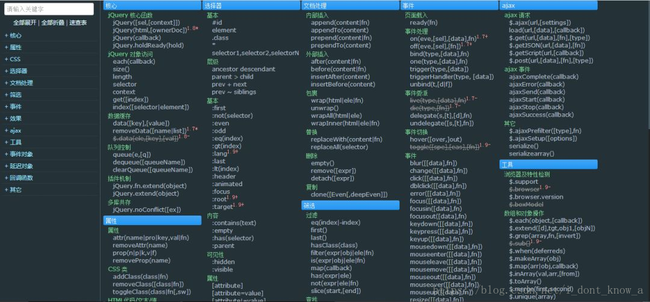Open $.ajax(url,[settings]) entry

coord(540,23)
